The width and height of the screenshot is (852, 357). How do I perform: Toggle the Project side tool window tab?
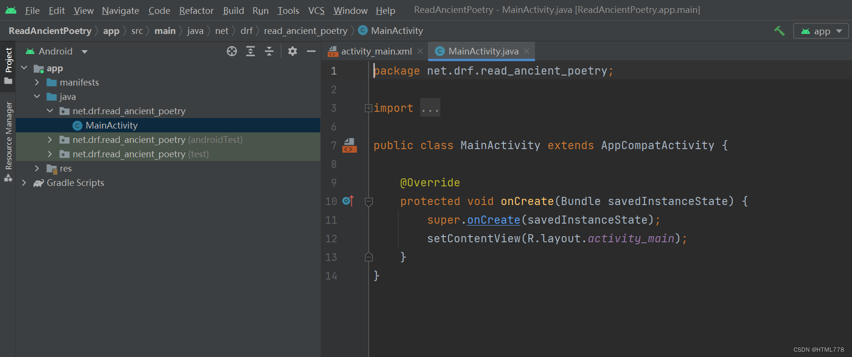[x=8, y=65]
